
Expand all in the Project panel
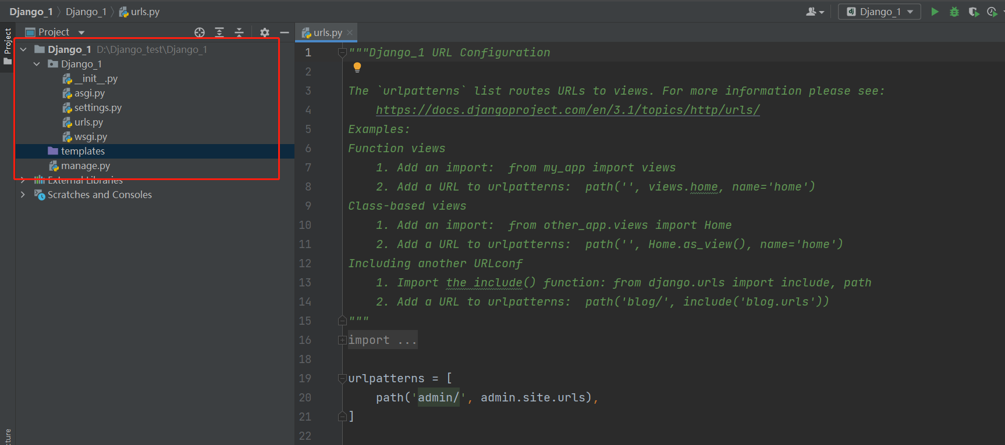[219, 33]
